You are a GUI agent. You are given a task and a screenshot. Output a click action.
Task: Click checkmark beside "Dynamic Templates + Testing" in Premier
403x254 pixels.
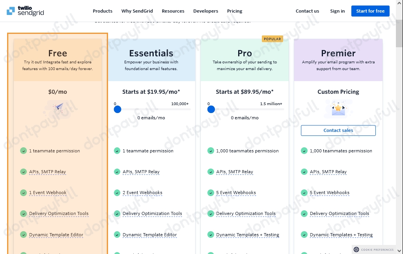pyautogui.click(x=304, y=235)
